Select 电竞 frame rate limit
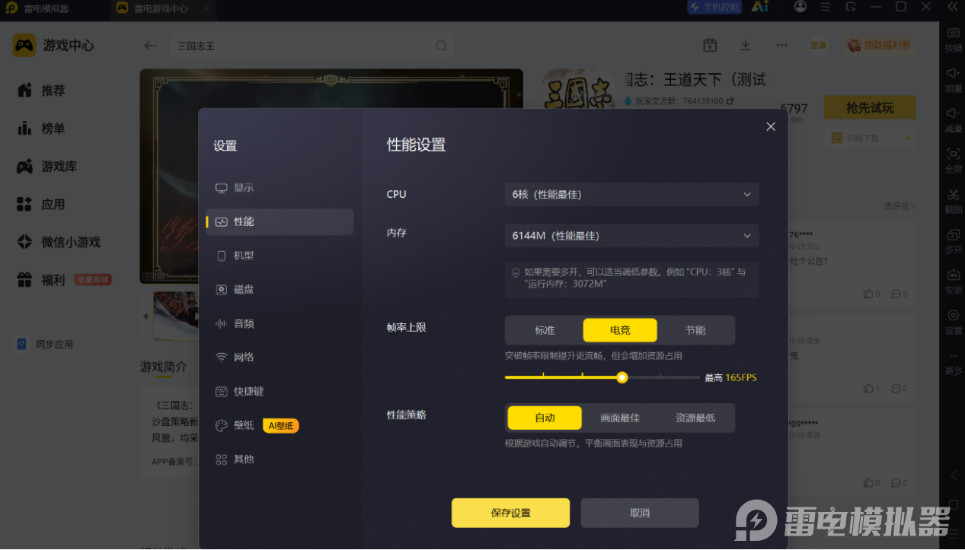 tap(620, 330)
